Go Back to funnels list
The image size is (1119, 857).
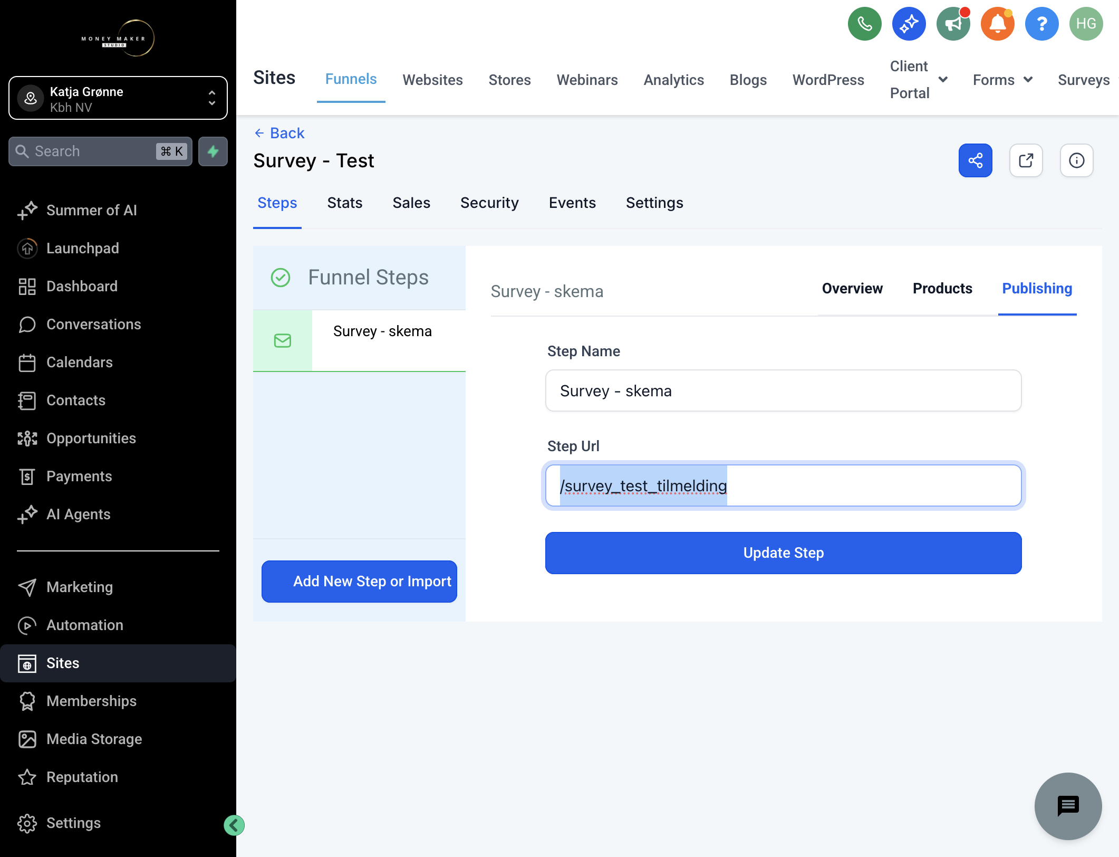point(279,133)
